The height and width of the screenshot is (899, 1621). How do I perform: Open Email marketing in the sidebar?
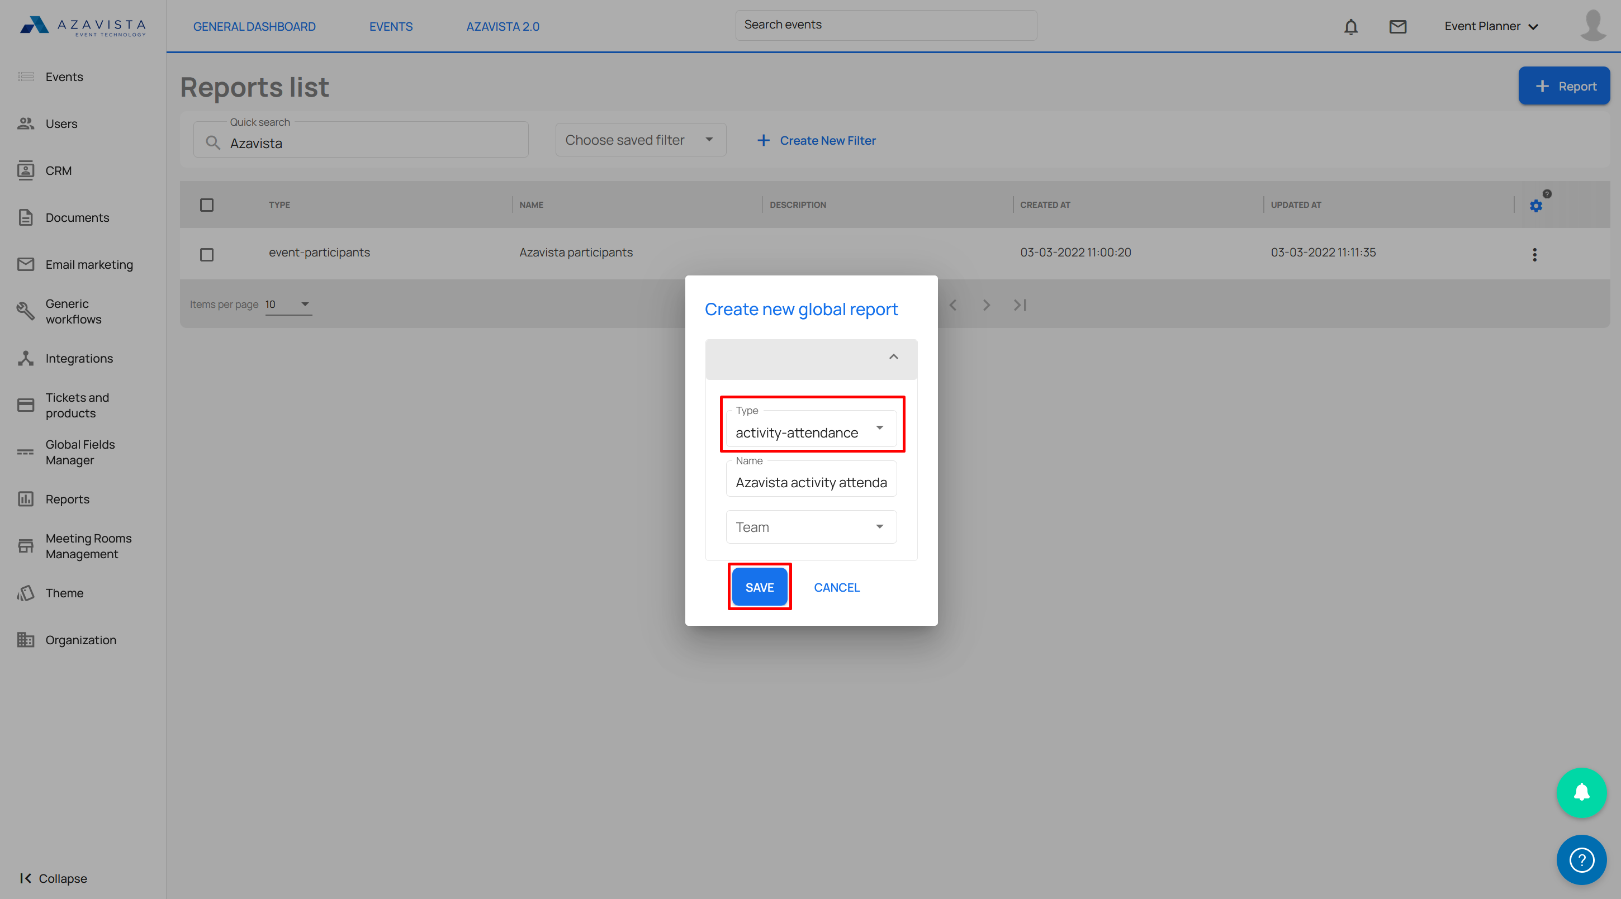coord(89,264)
